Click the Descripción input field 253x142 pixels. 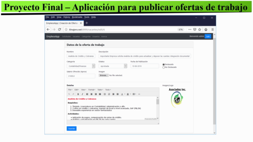pos(145,56)
